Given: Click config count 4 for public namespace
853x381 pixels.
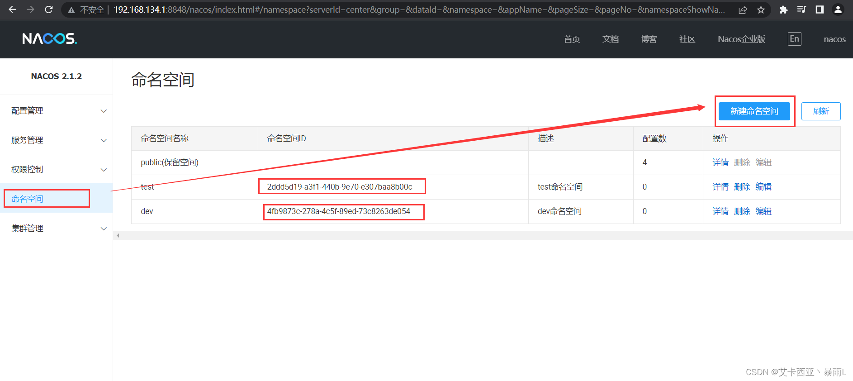Looking at the screenshot, I should [x=644, y=162].
